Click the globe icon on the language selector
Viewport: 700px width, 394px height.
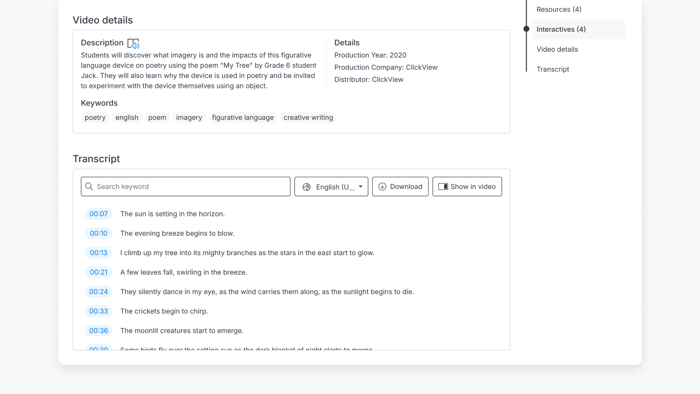click(307, 186)
